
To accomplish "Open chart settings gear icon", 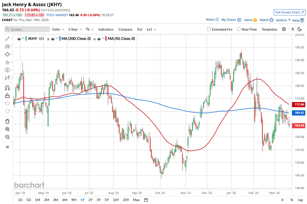I will point(284,29).
